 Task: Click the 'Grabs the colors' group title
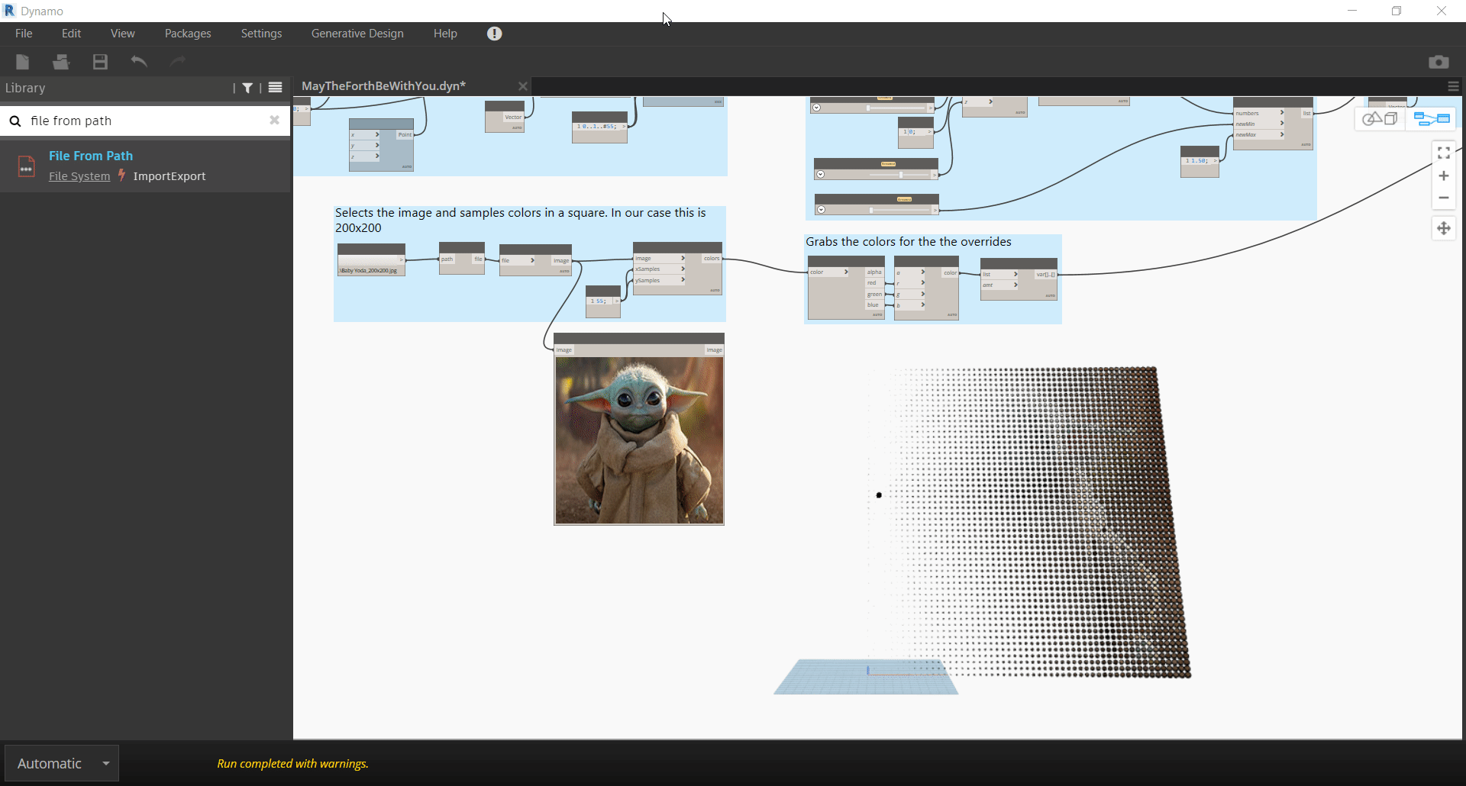click(909, 242)
